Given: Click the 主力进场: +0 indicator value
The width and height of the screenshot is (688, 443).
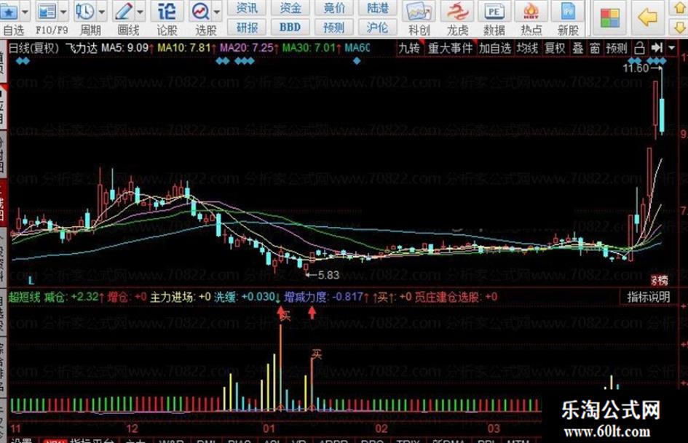Looking at the screenshot, I should [181, 297].
